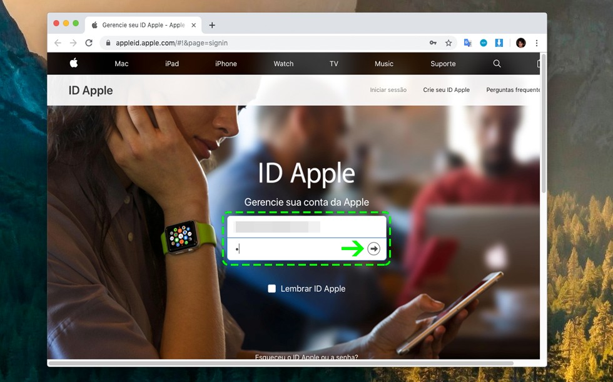Click the Crie seu ID Apple link

(446, 90)
